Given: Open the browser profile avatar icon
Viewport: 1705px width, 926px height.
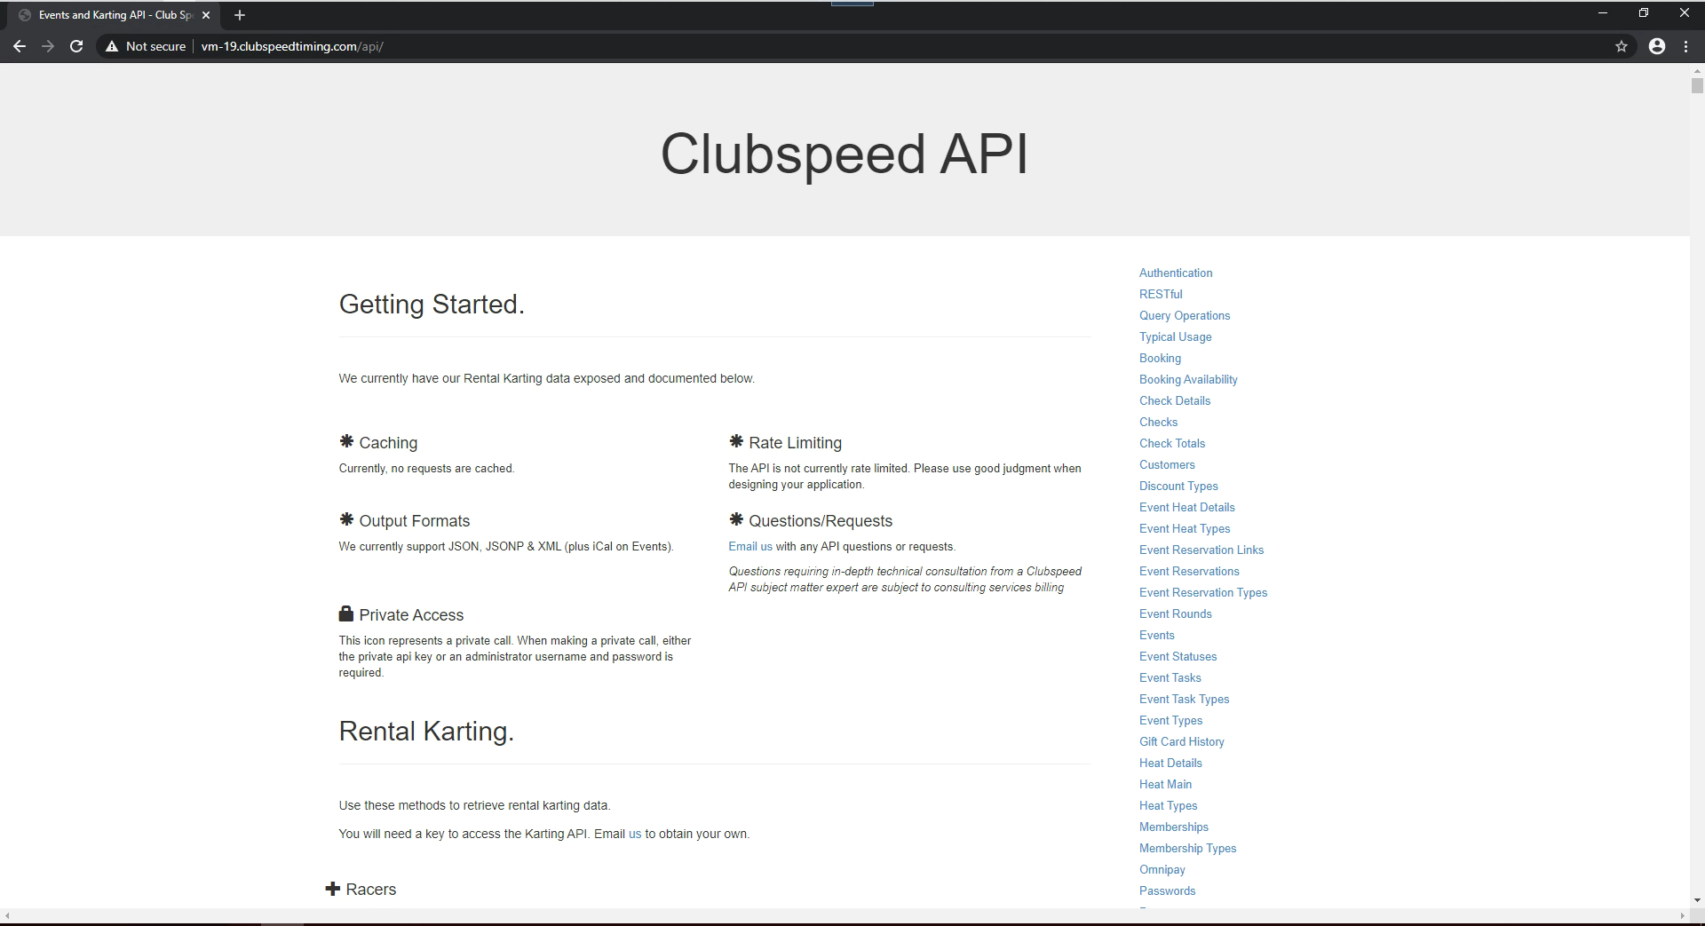Looking at the screenshot, I should click(1657, 46).
